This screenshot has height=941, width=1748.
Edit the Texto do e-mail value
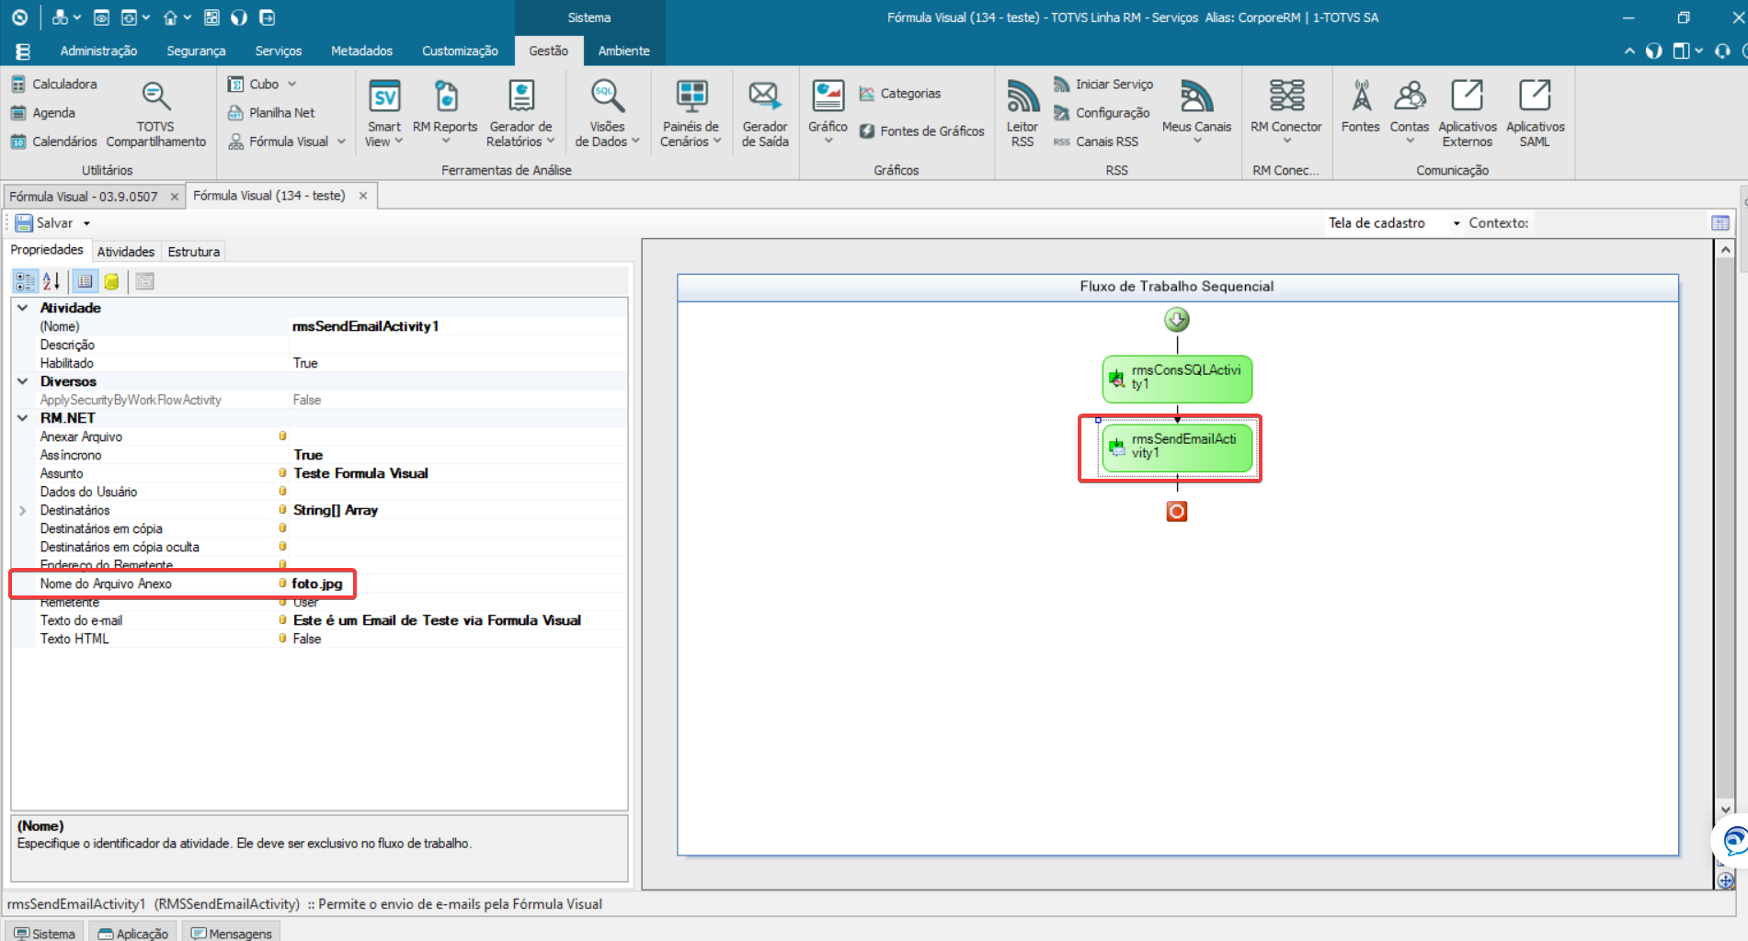pos(458,620)
